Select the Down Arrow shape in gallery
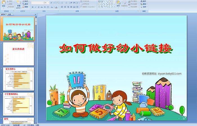Image resolution: width=197 pixels, height=126 pixels. tap(112, 4)
